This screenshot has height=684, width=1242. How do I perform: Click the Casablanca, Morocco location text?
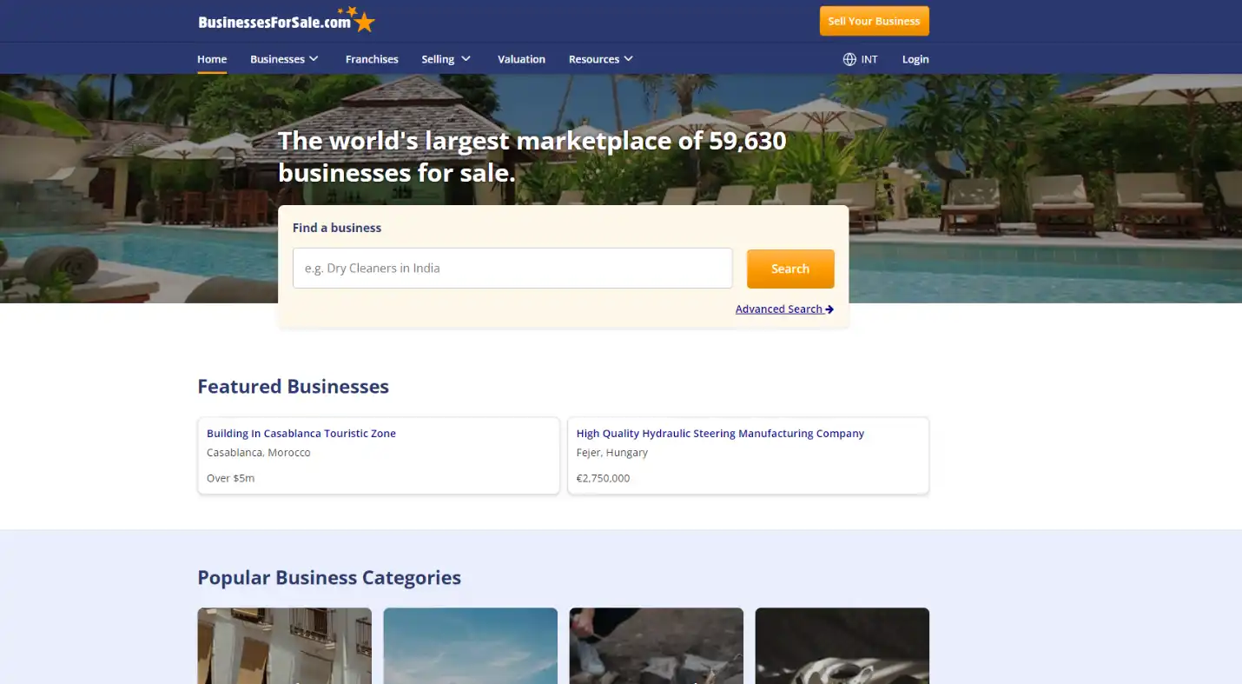click(x=259, y=453)
